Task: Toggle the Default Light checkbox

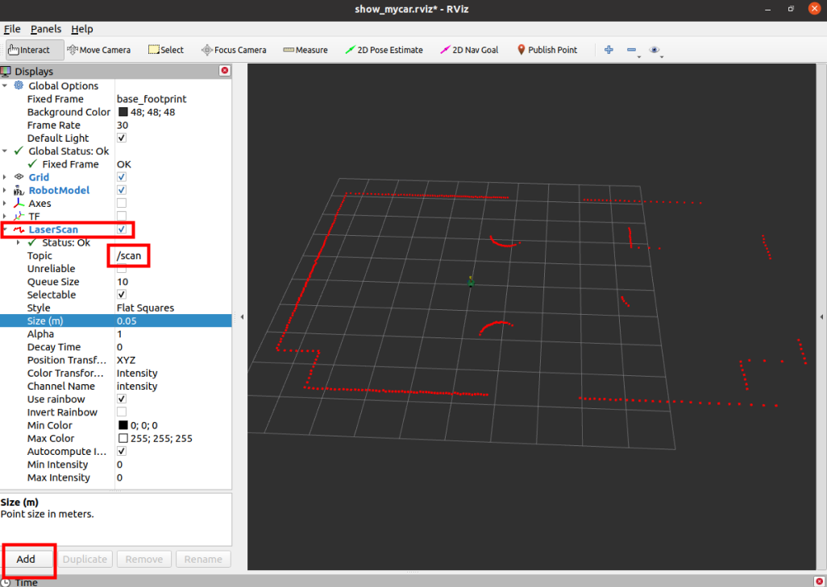Action: [x=122, y=138]
